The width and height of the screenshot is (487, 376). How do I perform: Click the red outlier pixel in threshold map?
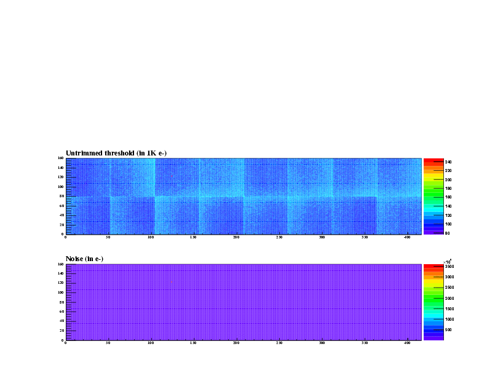click(172, 176)
